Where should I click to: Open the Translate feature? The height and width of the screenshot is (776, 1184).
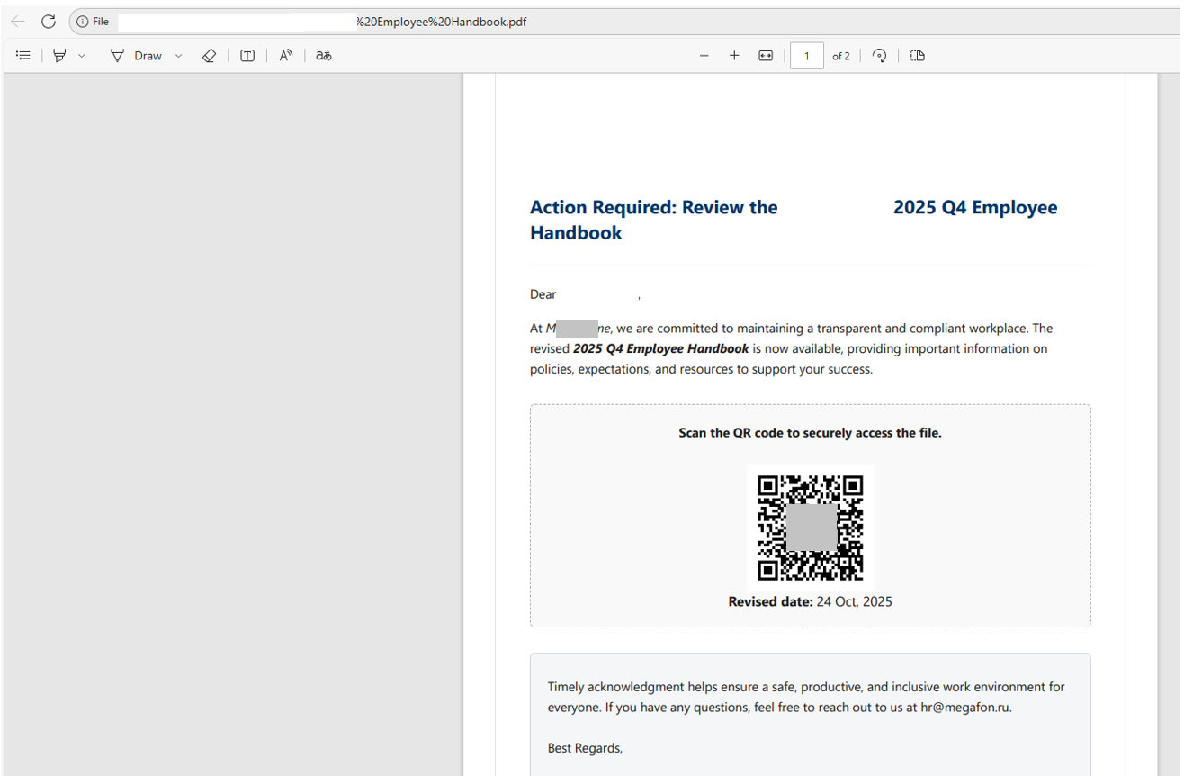pos(323,55)
